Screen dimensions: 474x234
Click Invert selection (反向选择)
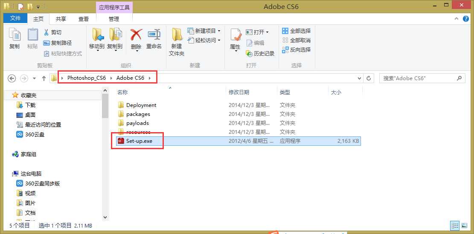[x=296, y=49]
